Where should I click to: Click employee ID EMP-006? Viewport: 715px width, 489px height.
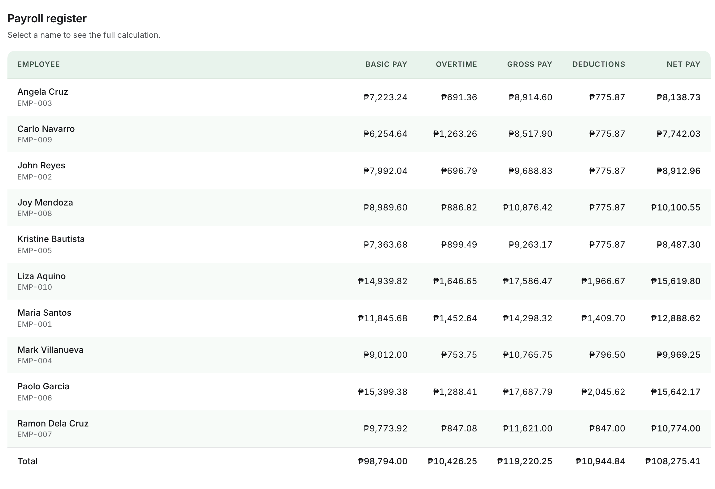click(35, 398)
